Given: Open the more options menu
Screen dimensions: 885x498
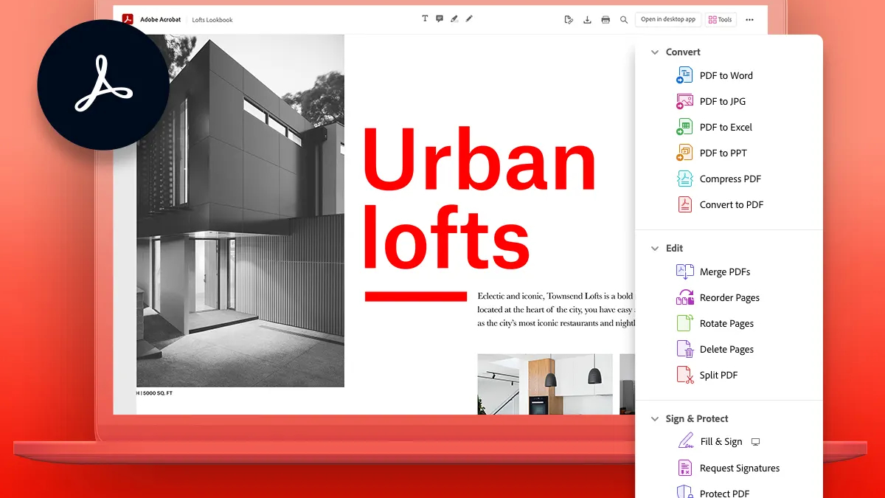Looking at the screenshot, I should [749, 19].
